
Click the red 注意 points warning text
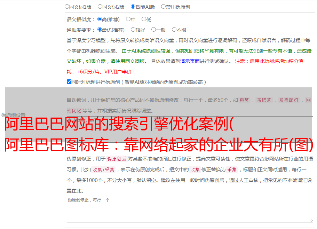[x=185, y=66]
